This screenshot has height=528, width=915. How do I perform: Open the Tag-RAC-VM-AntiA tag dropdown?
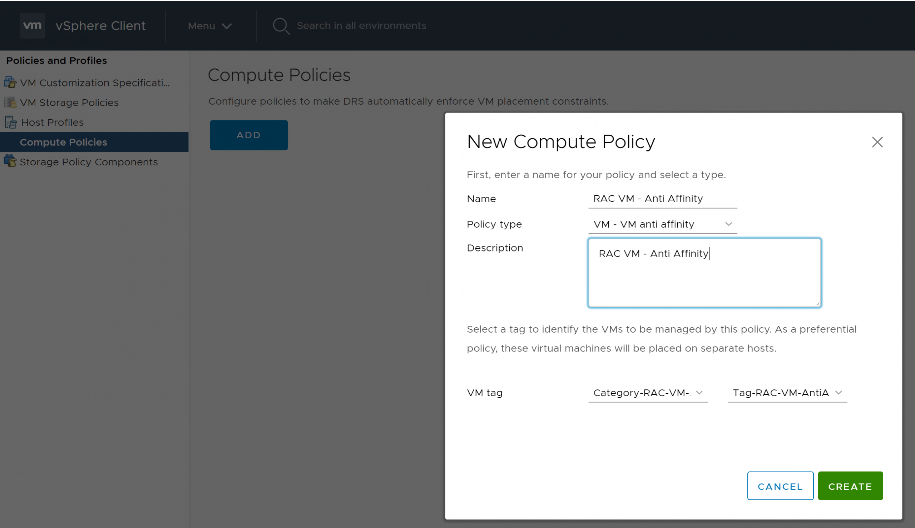tap(787, 393)
